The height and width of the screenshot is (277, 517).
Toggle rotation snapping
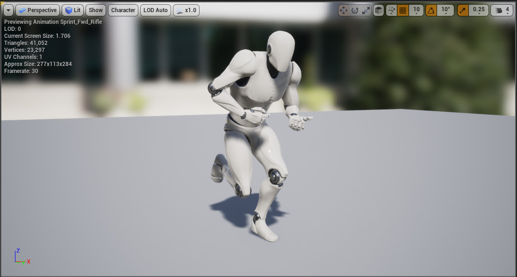431,9
